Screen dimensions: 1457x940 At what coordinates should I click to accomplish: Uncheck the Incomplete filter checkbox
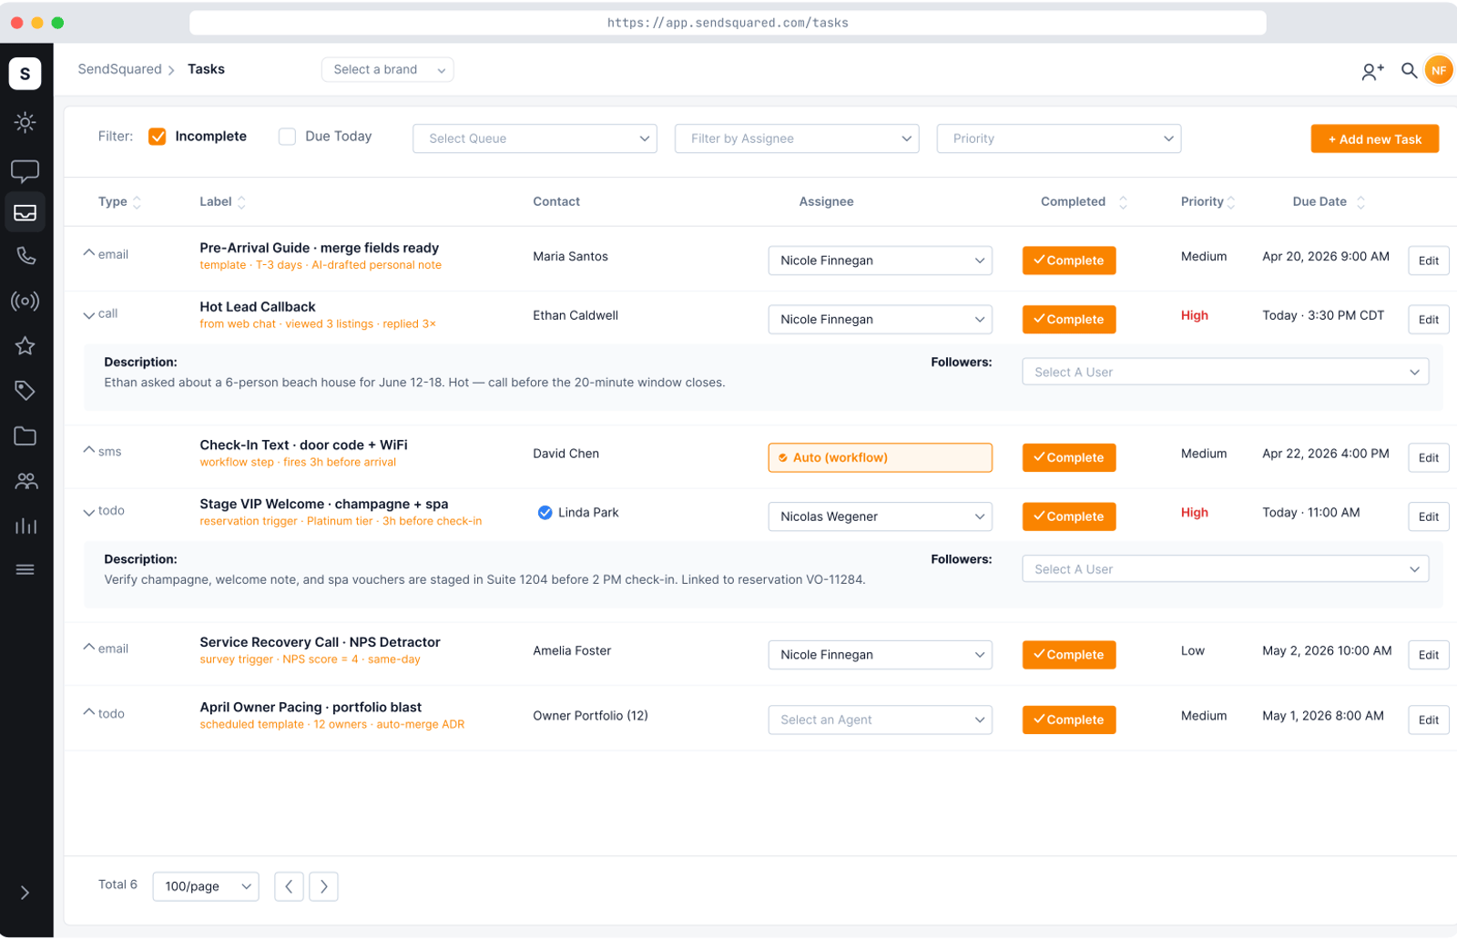tap(158, 137)
